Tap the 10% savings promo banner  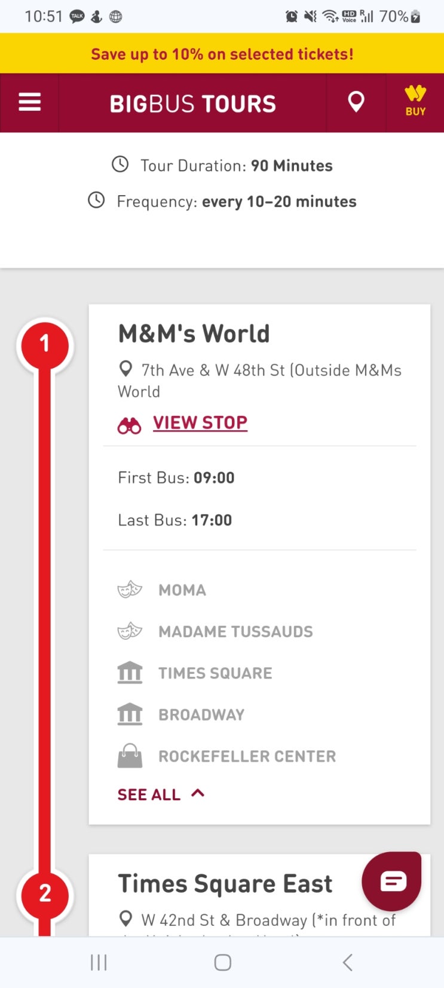coord(222,54)
